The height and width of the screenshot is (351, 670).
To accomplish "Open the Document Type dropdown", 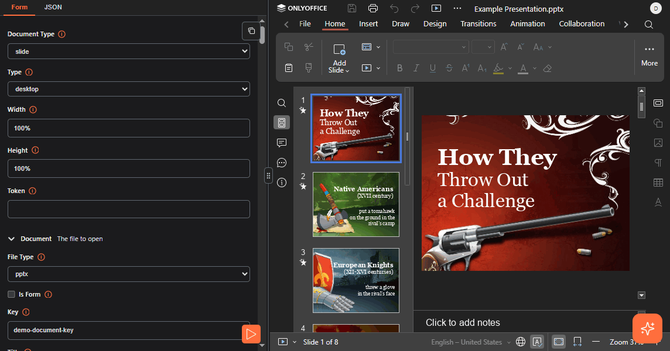I will (128, 51).
